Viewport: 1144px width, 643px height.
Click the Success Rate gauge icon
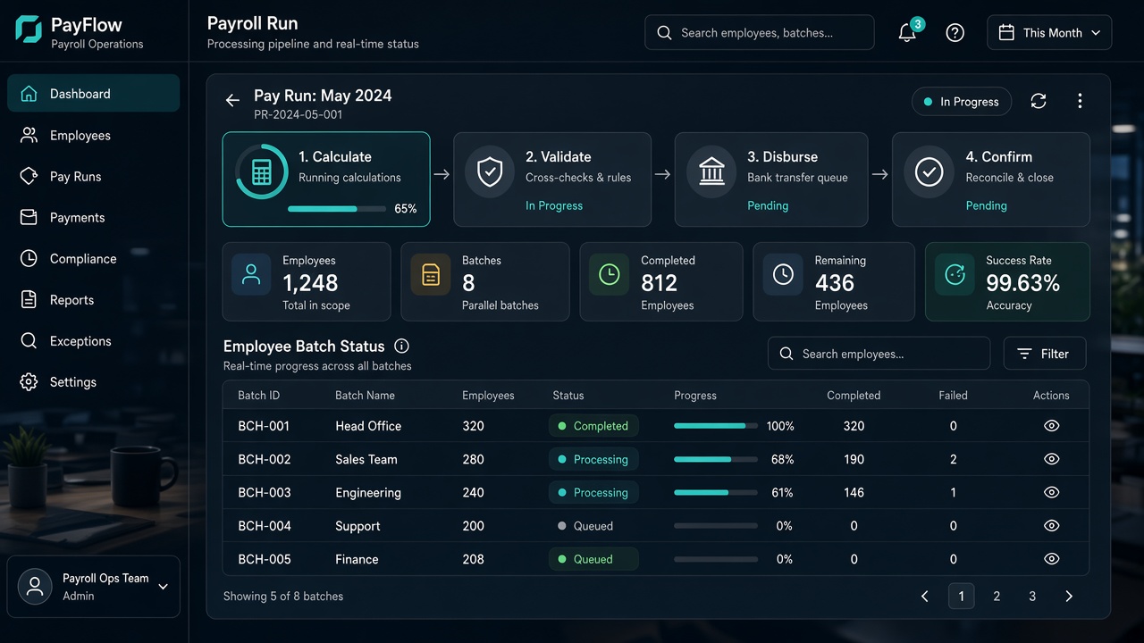click(x=955, y=274)
